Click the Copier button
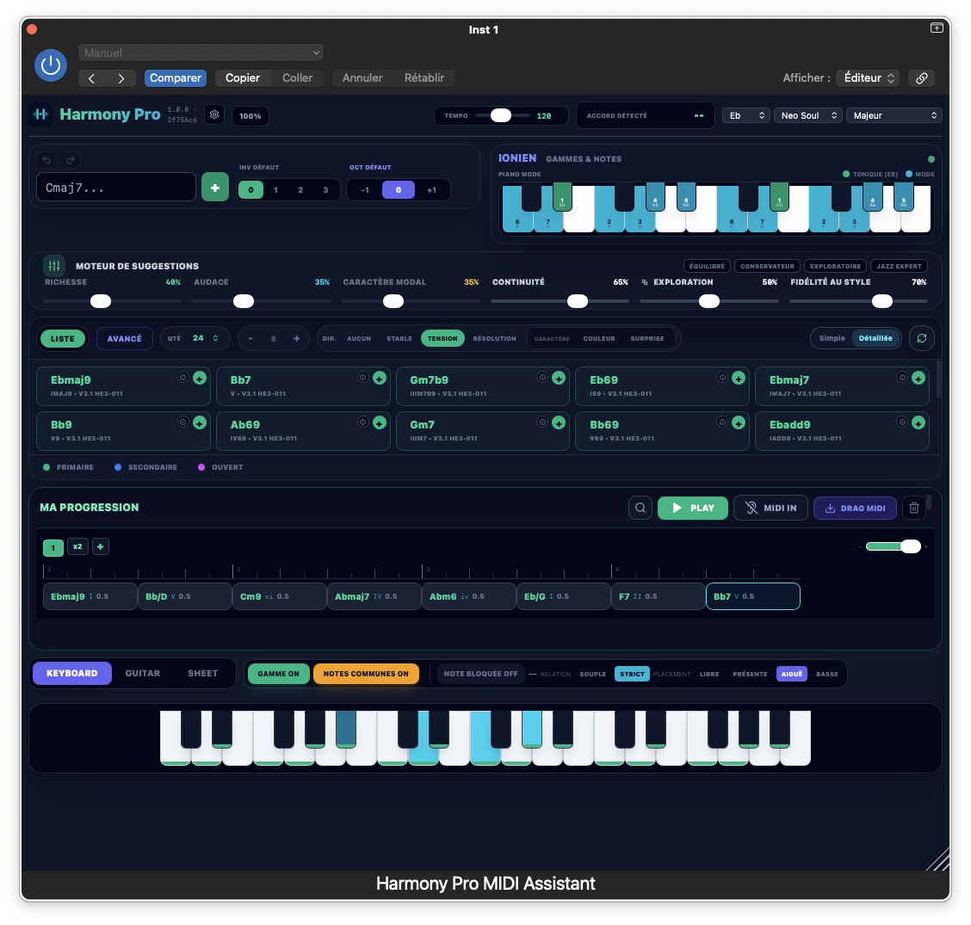This screenshot has height=925, width=971. [242, 78]
